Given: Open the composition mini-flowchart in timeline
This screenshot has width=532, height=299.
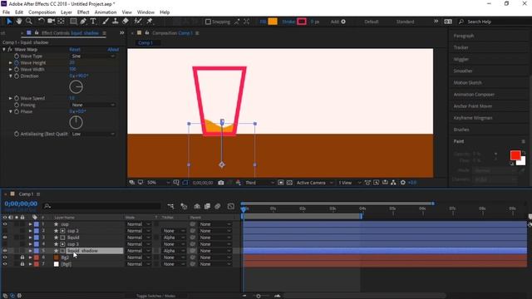Looking at the screenshot, I should tap(170, 206).
